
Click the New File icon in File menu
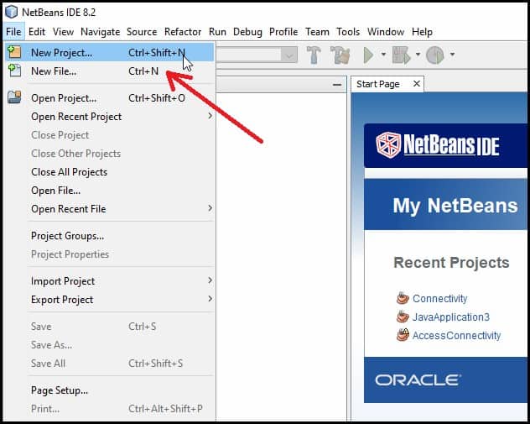[14, 71]
